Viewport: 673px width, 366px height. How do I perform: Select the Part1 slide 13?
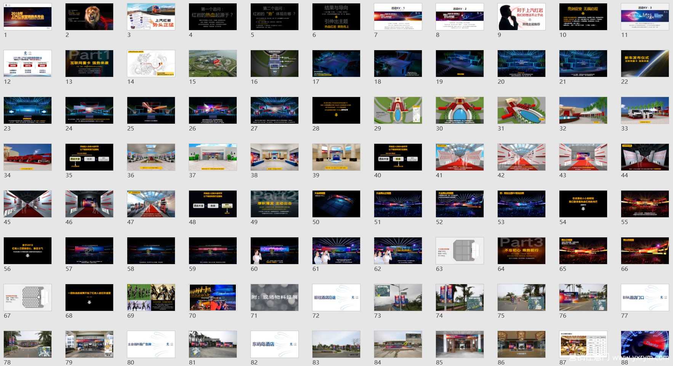point(89,64)
